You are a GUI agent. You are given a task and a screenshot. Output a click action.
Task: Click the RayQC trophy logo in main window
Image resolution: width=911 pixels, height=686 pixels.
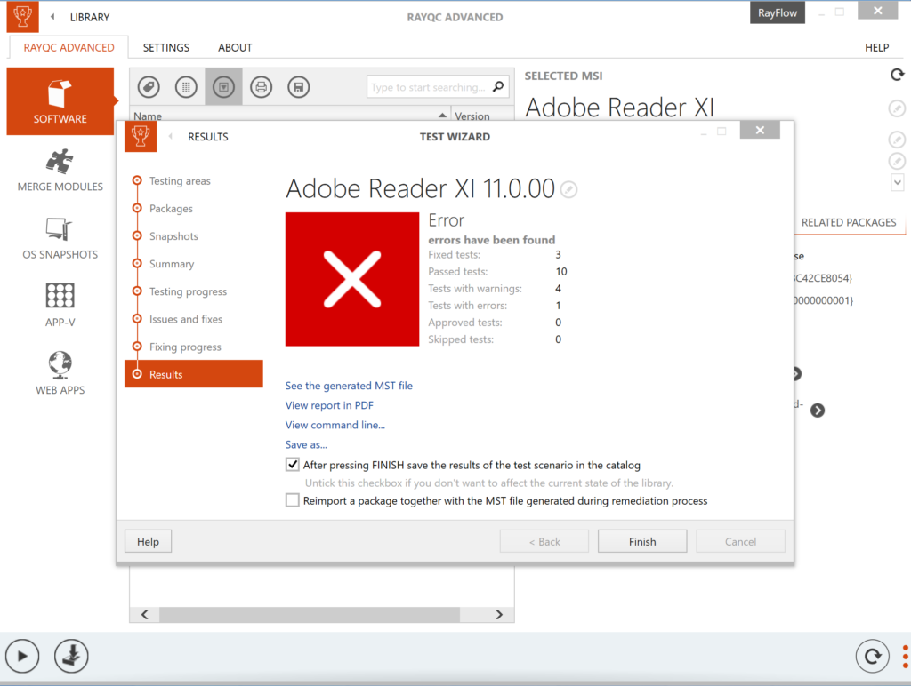click(22, 16)
